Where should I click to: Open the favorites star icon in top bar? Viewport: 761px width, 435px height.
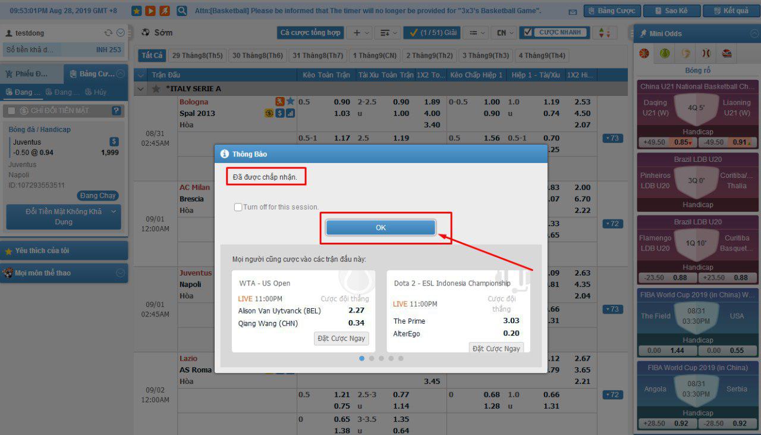[x=136, y=11]
